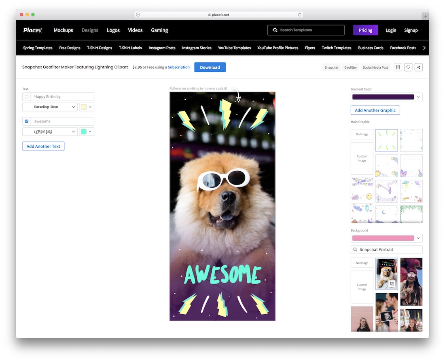Expand the Gradient Color dropdown arrow
445x361 pixels.
[418, 97]
